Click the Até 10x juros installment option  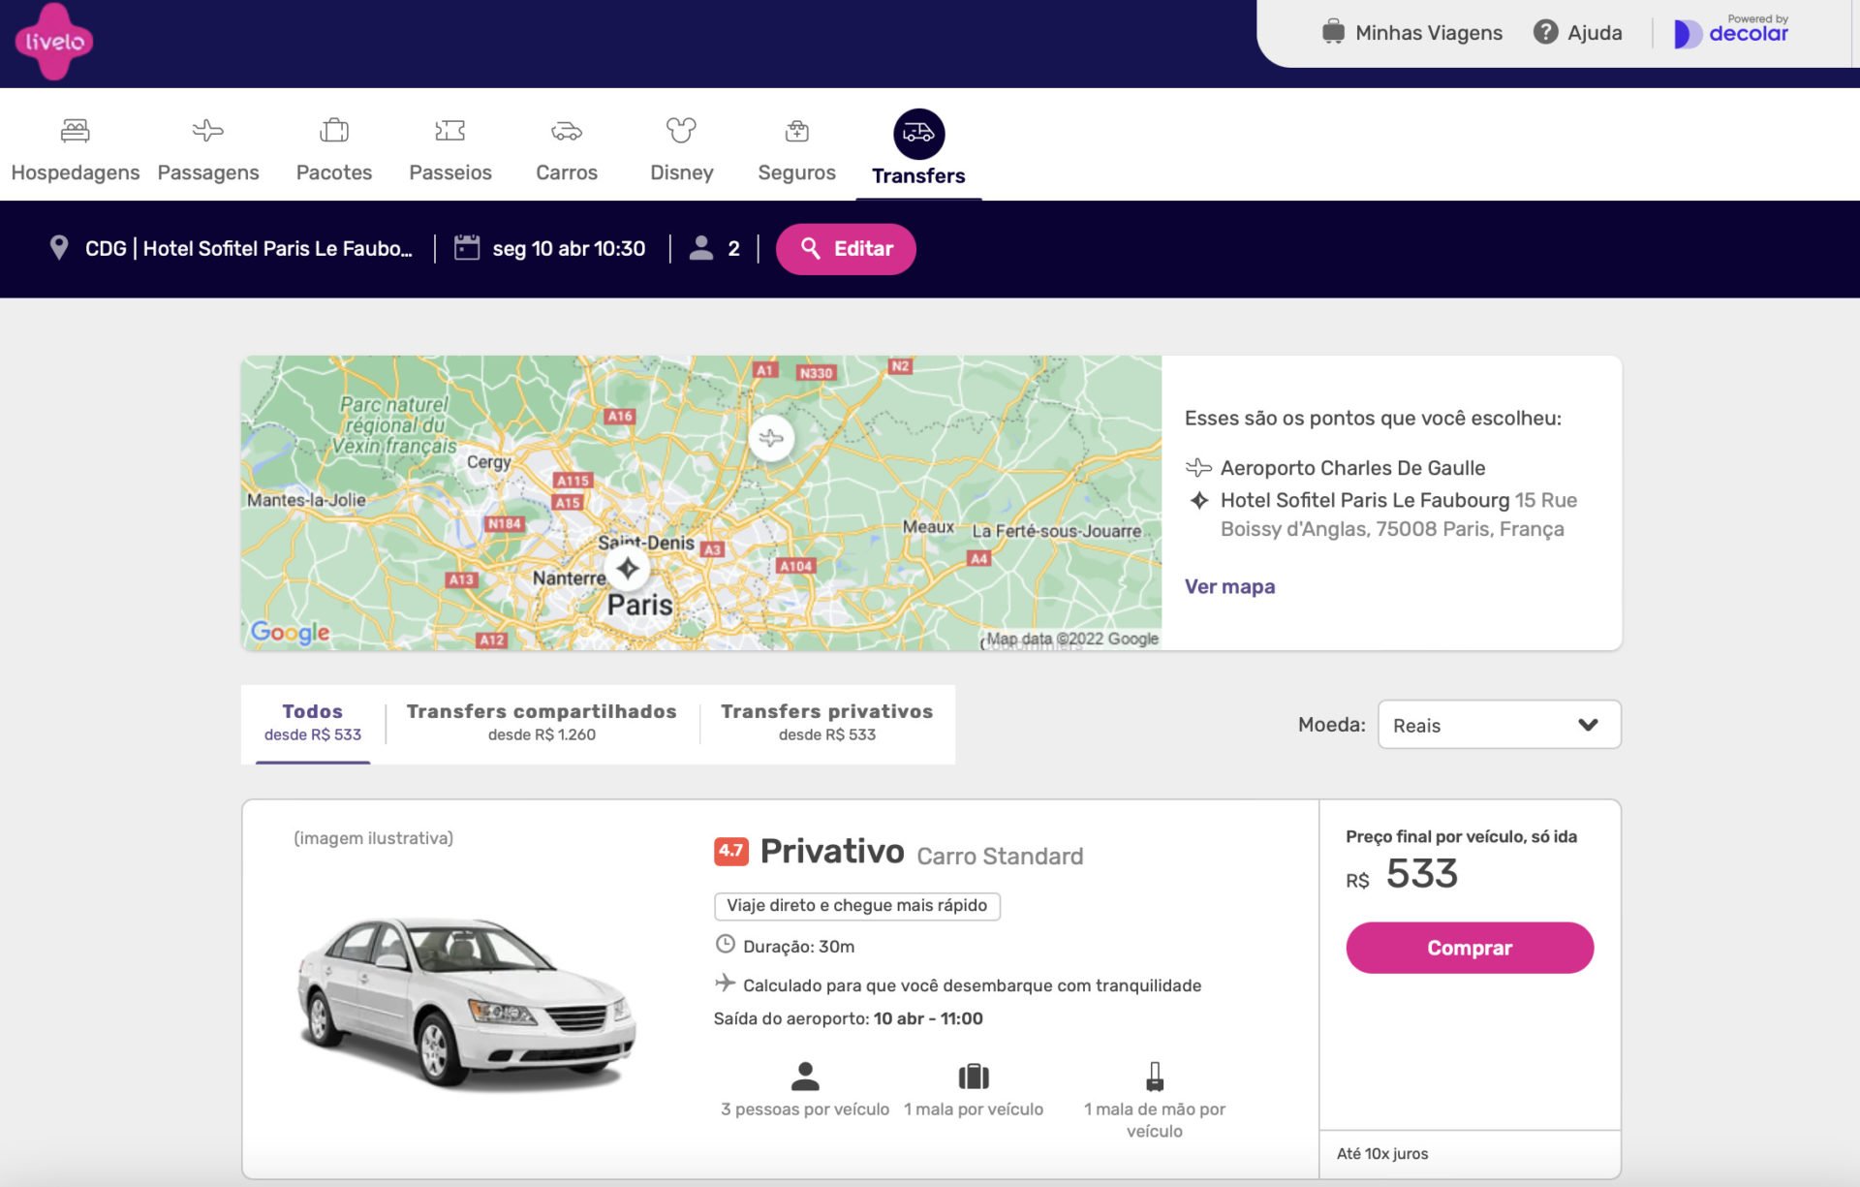(1382, 1153)
